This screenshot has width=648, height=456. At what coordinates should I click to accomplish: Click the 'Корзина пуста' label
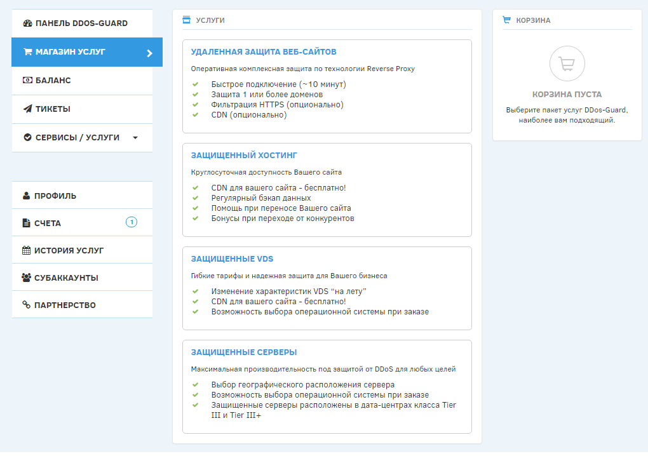567,95
